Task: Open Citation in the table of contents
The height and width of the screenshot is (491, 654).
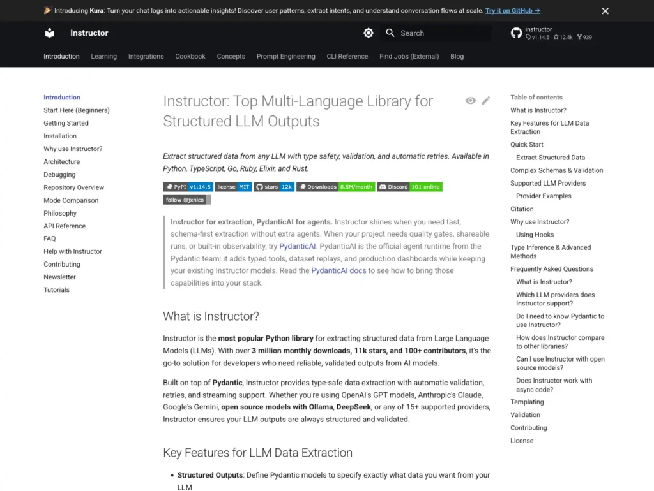Action: pos(522,209)
